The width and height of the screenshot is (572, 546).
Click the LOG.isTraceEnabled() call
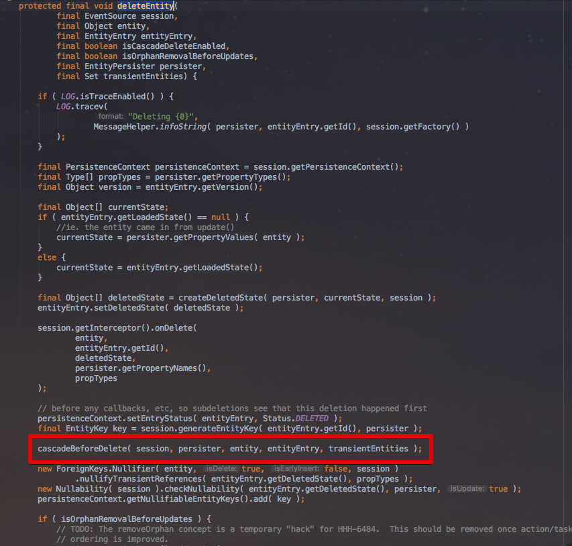[x=107, y=97]
